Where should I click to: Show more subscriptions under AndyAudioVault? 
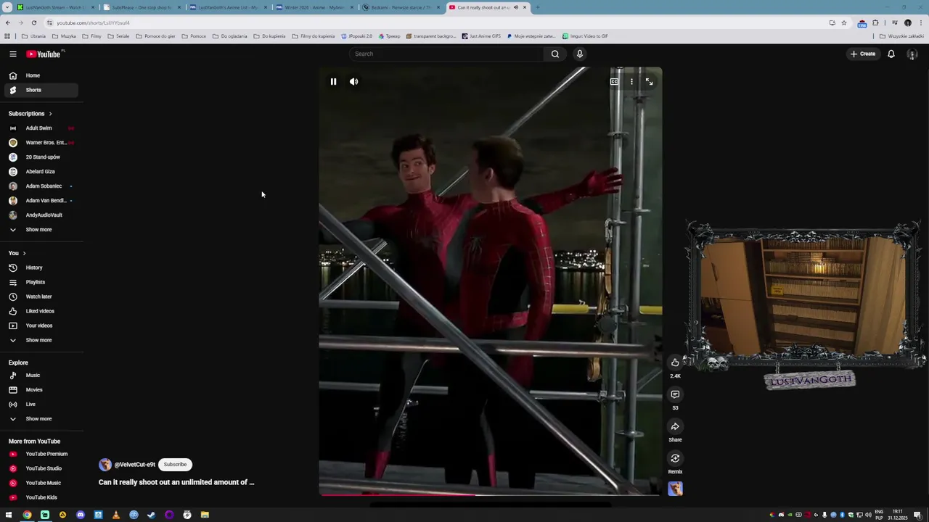tap(40, 230)
